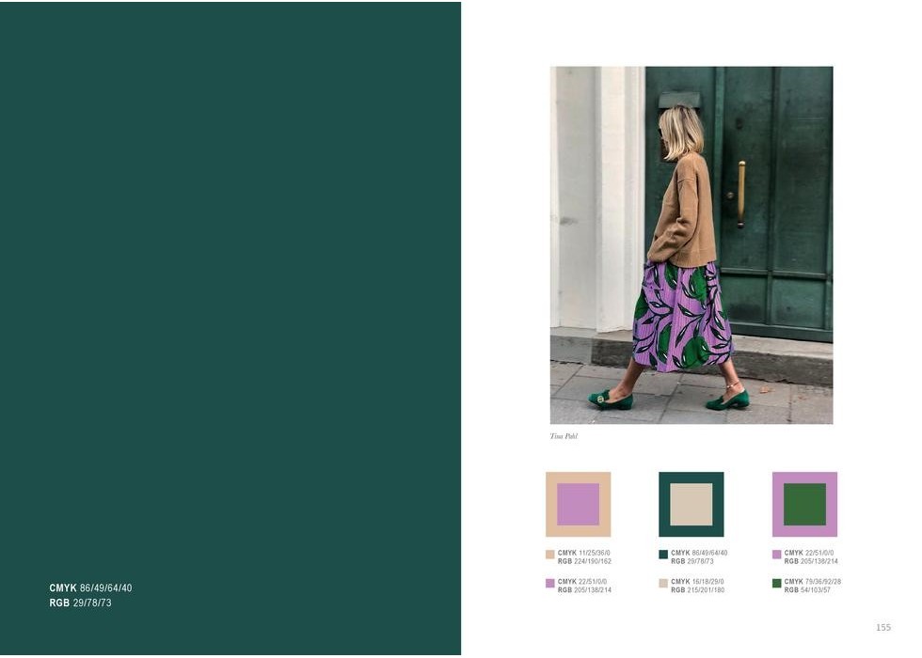Select the white CMYK 86/49/64/40 text on green panel
Screen dimensions: 922x658
[x=90, y=588]
